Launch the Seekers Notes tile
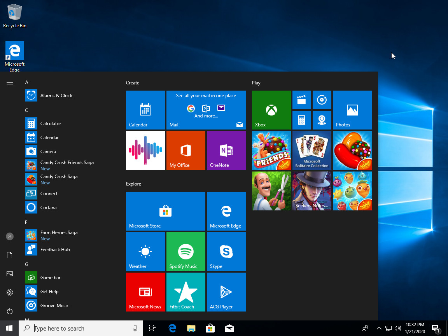Image resolution: width=448 pixels, height=336 pixels. (x=312, y=191)
